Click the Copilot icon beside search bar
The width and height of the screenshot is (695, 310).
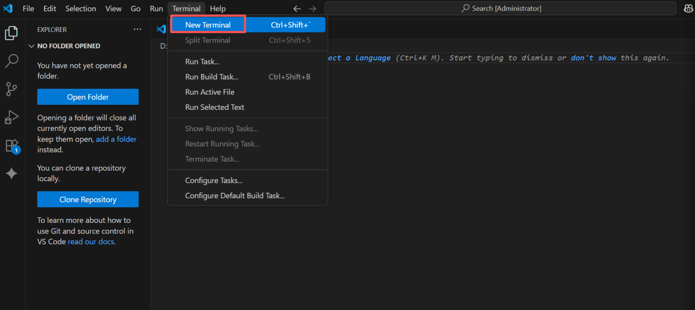tap(689, 8)
